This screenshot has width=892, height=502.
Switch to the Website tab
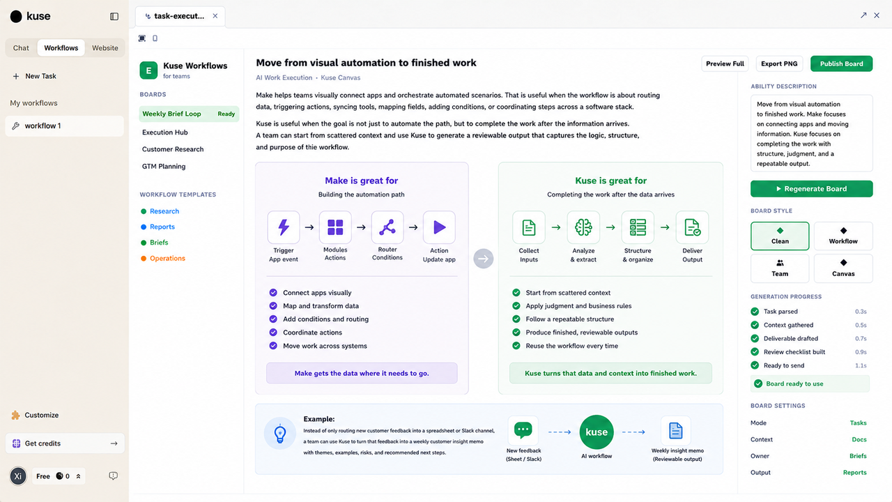105,48
